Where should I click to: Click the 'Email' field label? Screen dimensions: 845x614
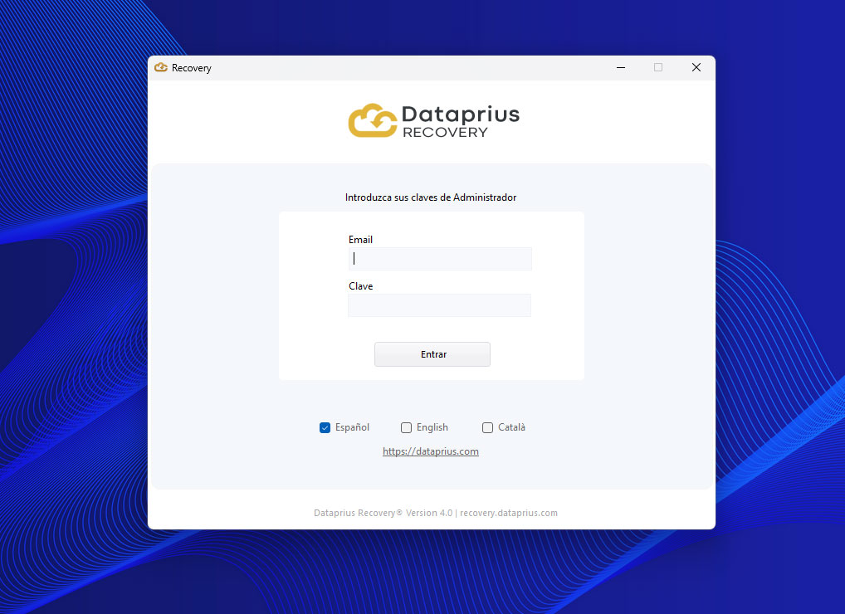[x=360, y=240]
